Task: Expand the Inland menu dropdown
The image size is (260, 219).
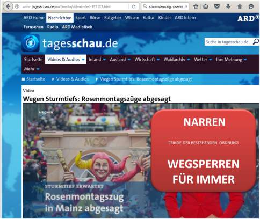Action: pos(104,60)
